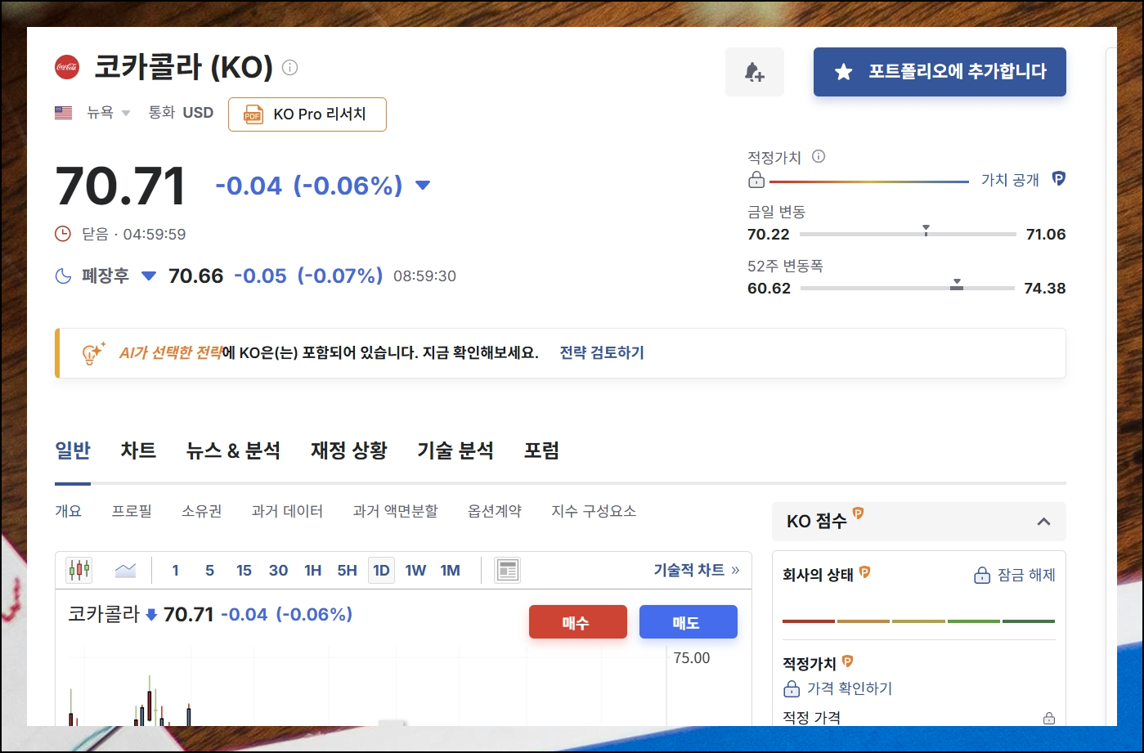Click 포트폴리오에 추가합니다 button
Image resolution: width=1144 pixels, height=753 pixels.
(x=940, y=72)
